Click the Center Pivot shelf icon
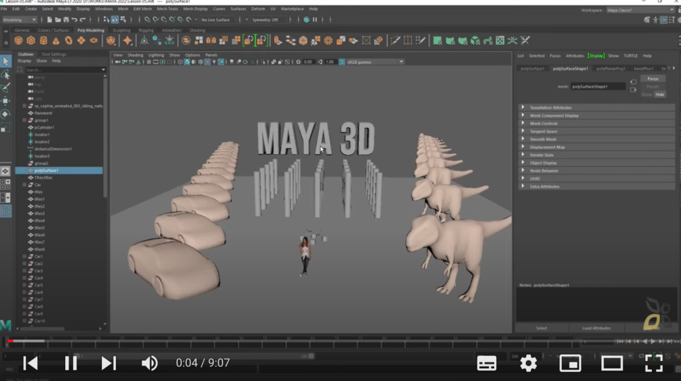Image resolution: width=681 pixels, height=381 pixels. pos(144,41)
